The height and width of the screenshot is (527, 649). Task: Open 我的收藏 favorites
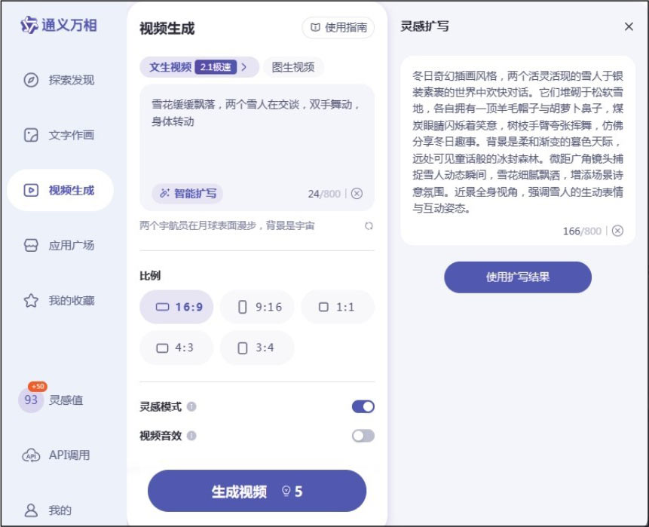coord(60,301)
